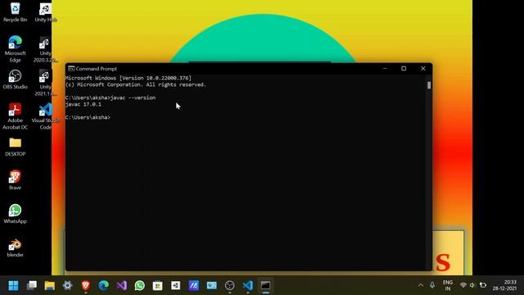
Task: Switch the ENG IN input language
Action: point(448,285)
